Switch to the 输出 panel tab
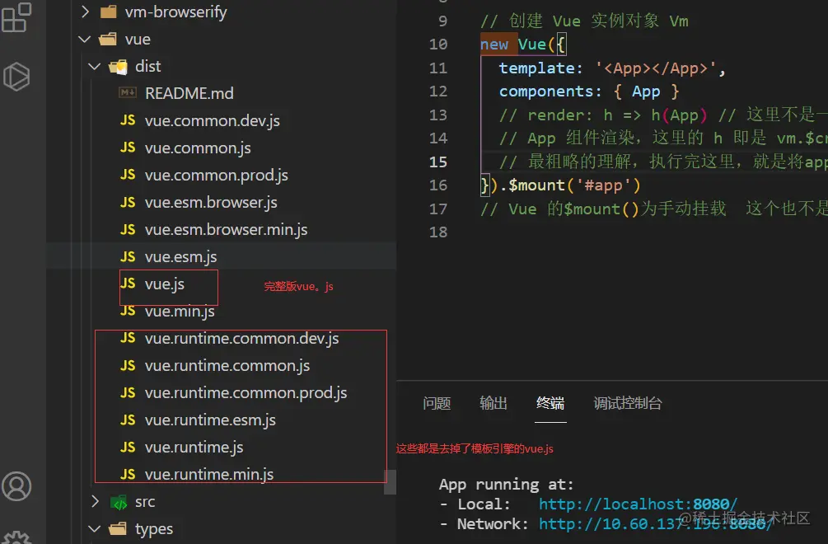This screenshot has width=828, height=544. coord(494,404)
